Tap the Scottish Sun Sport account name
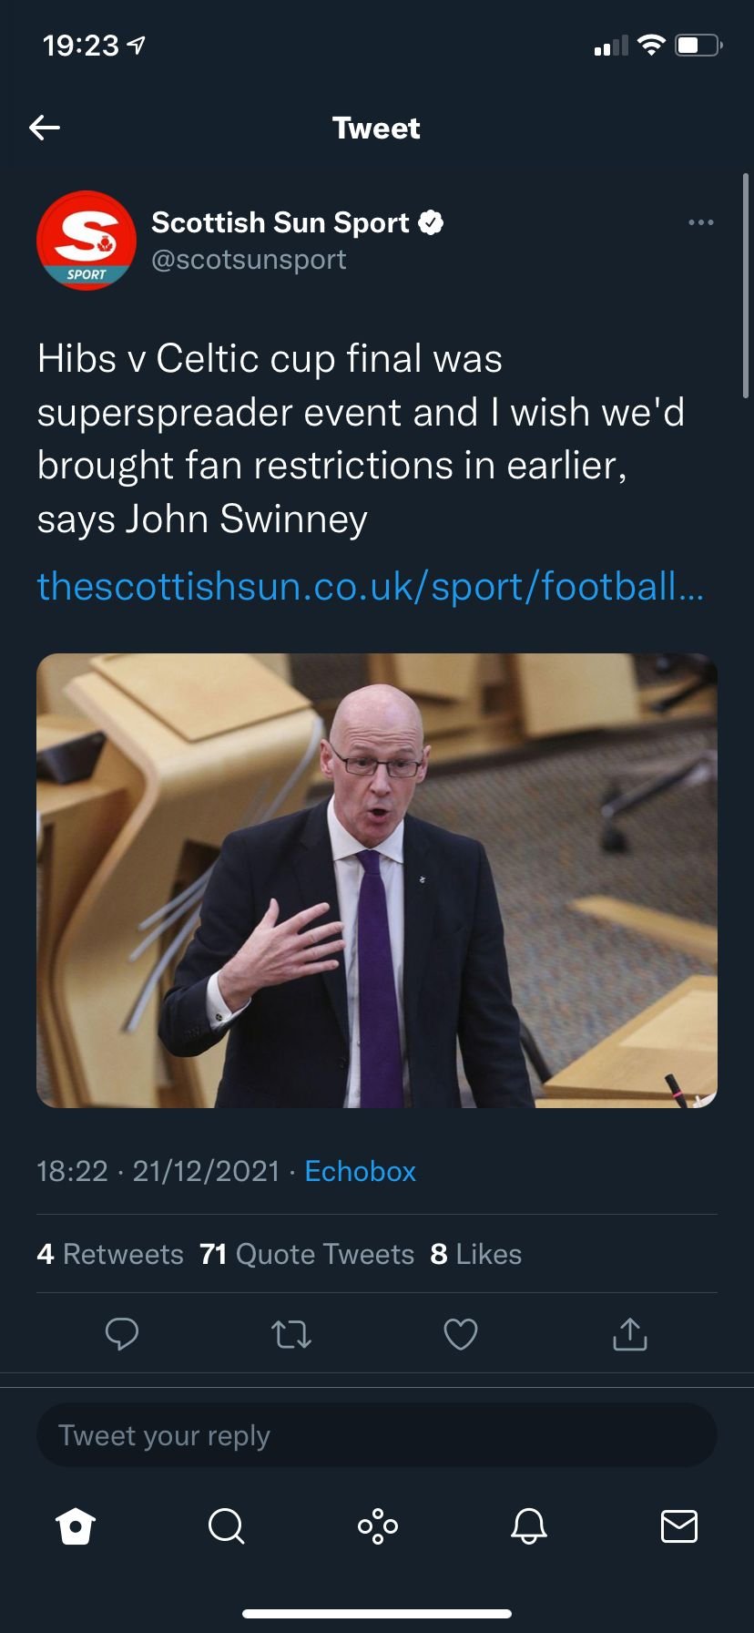Viewport: 754px width, 1633px height. (x=280, y=222)
